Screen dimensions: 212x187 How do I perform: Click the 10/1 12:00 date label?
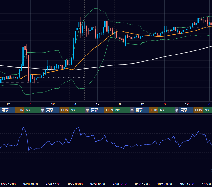pos(187,184)
